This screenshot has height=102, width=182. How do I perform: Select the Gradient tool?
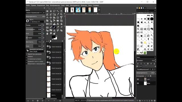[47, 27]
